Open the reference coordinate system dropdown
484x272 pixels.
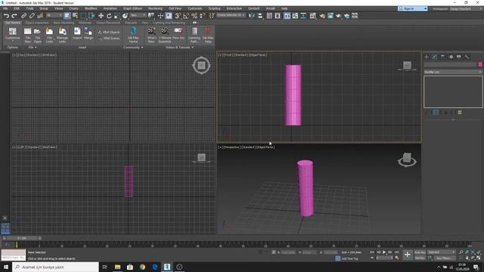(138, 15)
